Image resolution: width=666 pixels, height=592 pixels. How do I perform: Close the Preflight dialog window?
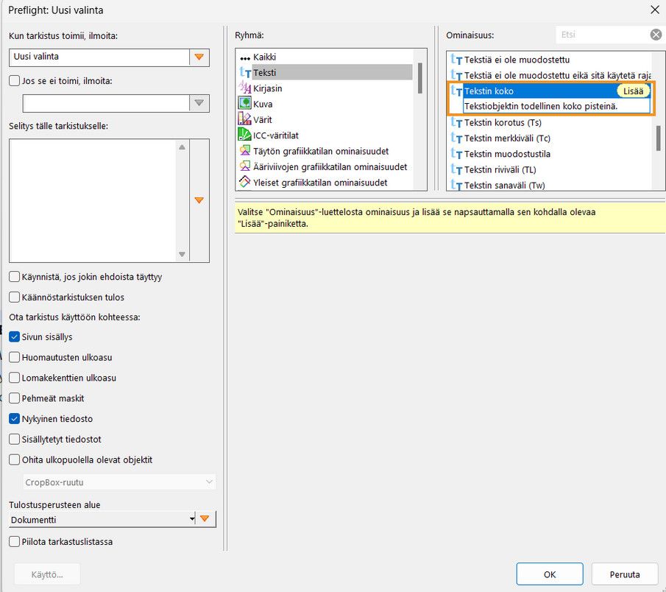point(654,10)
